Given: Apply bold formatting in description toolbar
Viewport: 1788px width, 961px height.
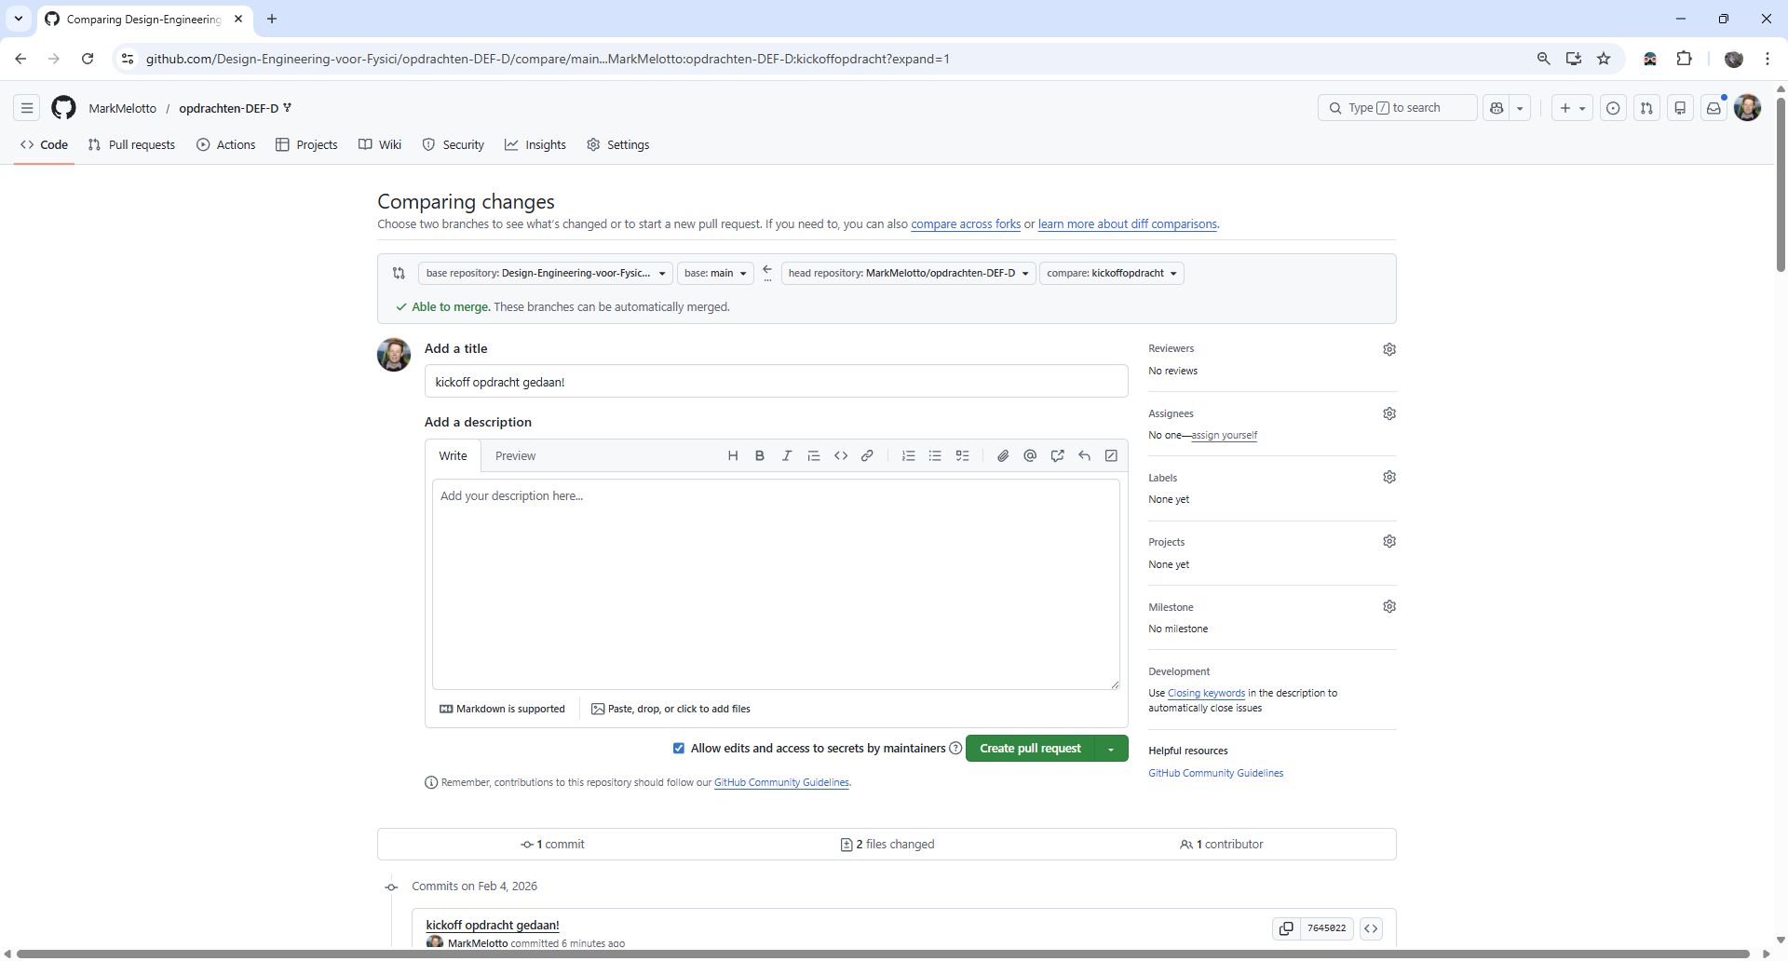Looking at the screenshot, I should click(760, 455).
